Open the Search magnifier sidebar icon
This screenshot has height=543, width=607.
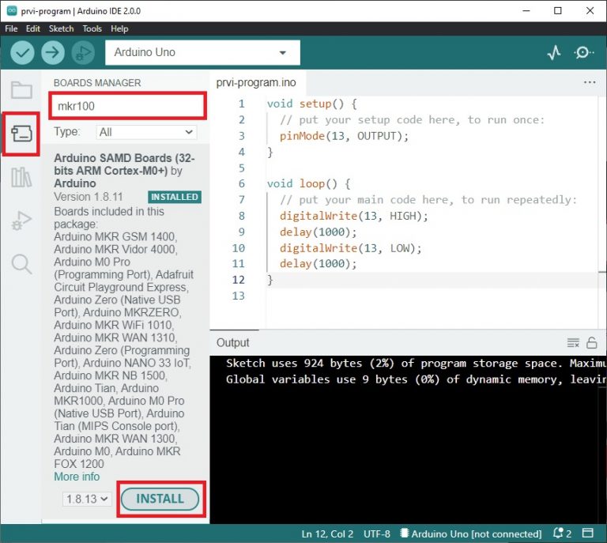coord(21,264)
